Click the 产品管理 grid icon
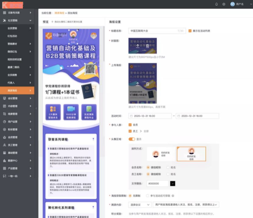The width and height of the screenshot is (253, 218). click(x=5, y=168)
